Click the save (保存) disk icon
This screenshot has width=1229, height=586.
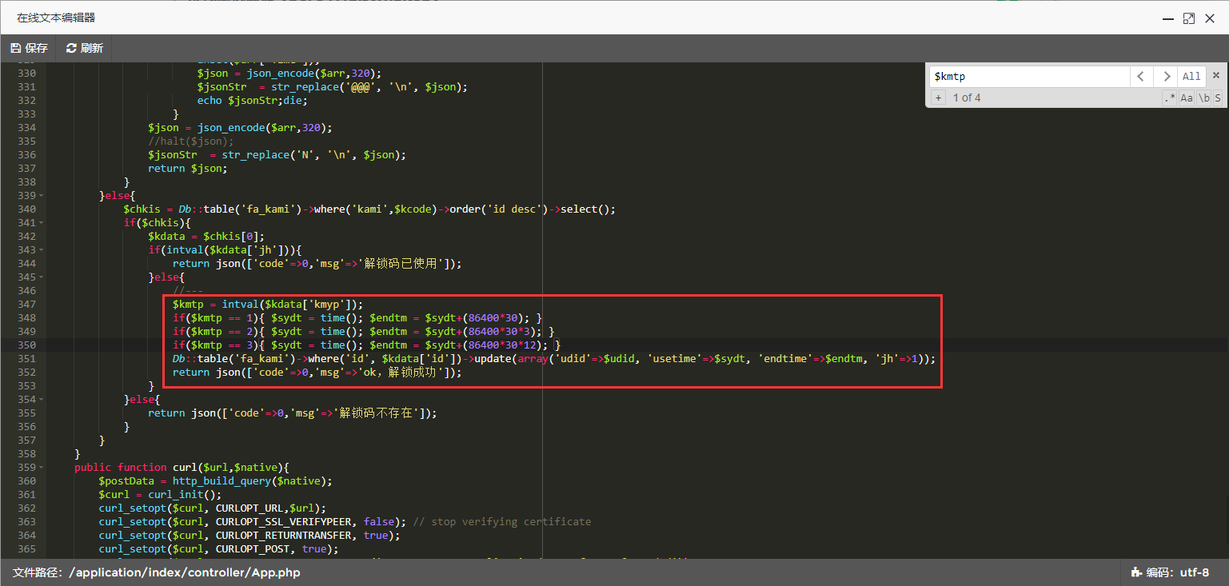pos(15,48)
